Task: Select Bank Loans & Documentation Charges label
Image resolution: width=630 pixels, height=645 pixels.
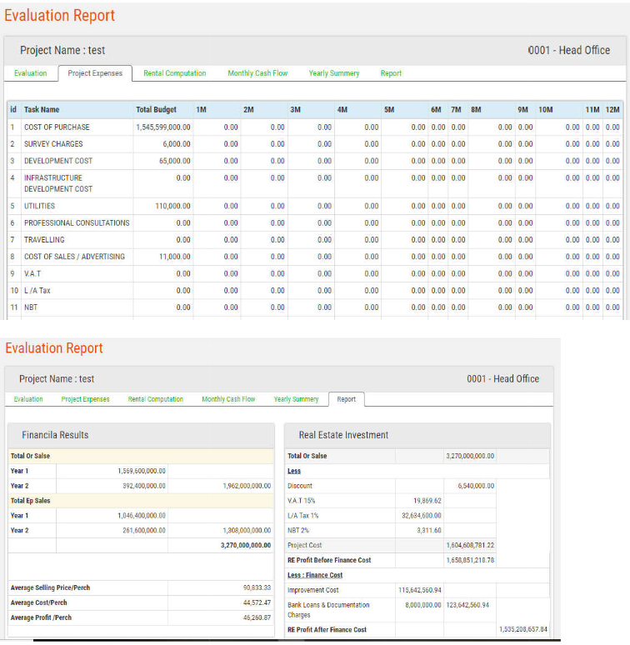Action: pos(328,610)
